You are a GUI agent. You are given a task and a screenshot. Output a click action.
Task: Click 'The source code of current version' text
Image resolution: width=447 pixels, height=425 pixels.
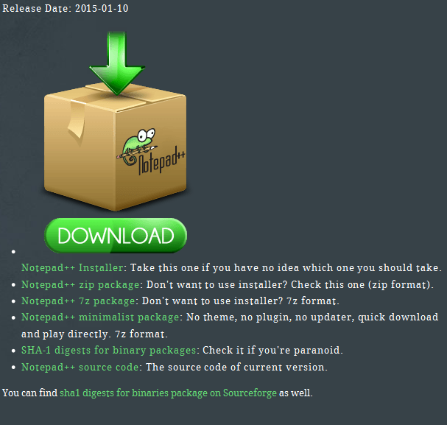(x=236, y=367)
